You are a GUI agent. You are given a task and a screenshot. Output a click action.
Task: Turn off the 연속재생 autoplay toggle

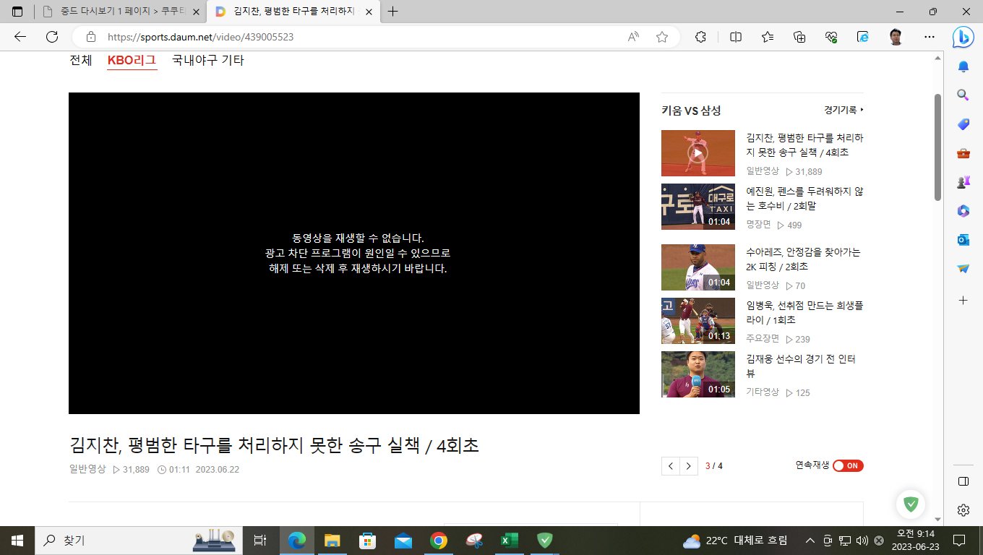click(848, 466)
